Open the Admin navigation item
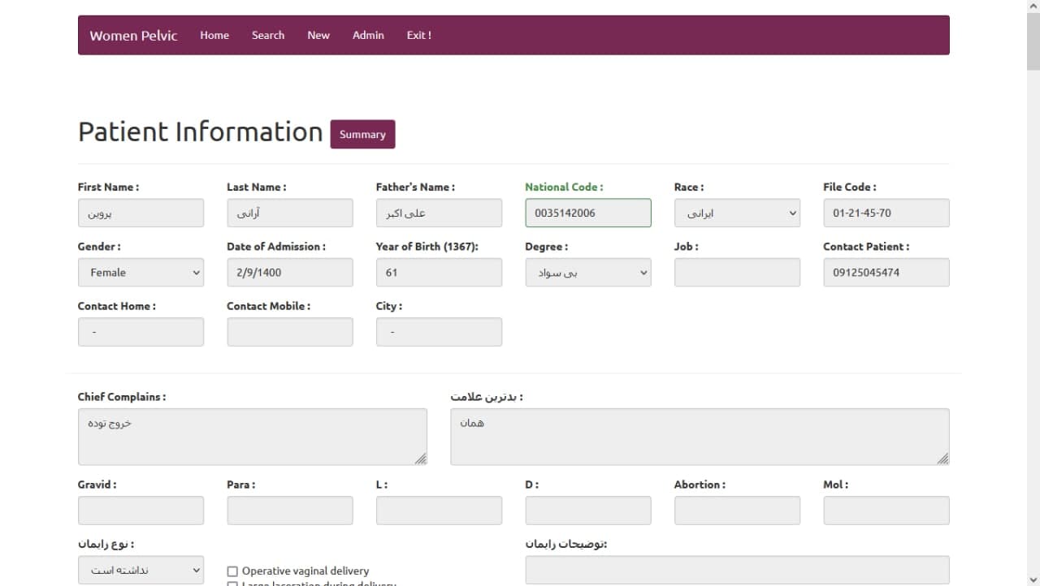The width and height of the screenshot is (1040, 586). coord(368,36)
